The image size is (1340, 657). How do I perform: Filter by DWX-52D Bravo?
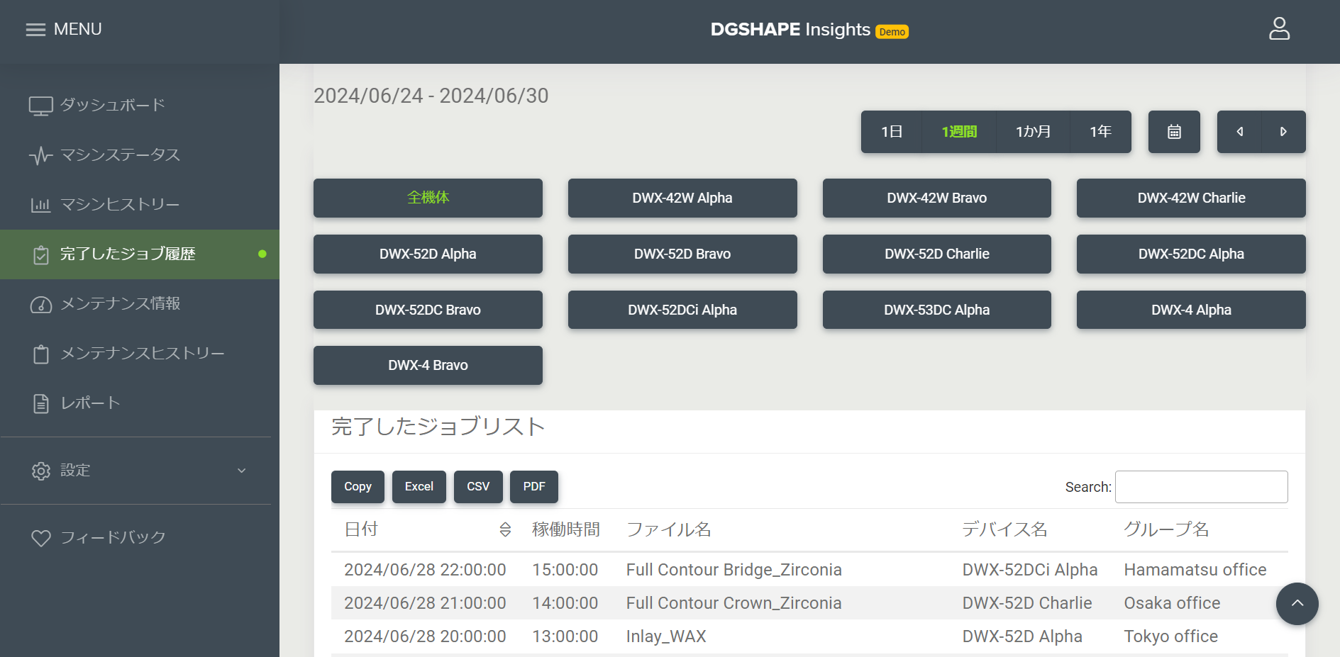pyautogui.click(x=682, y=254)
